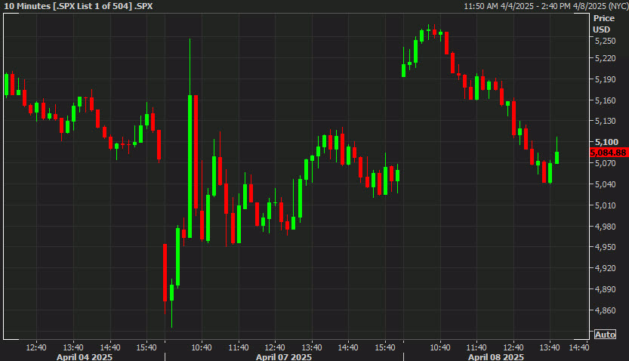Viewport: 629px width, 361px height.
Task: Click the 5,160 price axis label
Action: coord(606,100)
